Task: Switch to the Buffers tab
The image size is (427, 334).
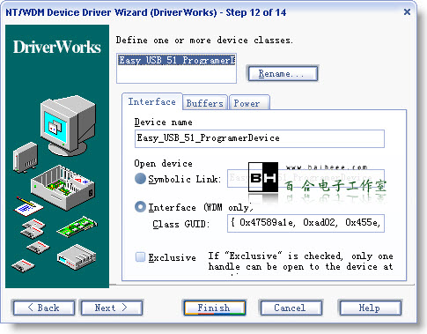Action: (x=205, y=103)
